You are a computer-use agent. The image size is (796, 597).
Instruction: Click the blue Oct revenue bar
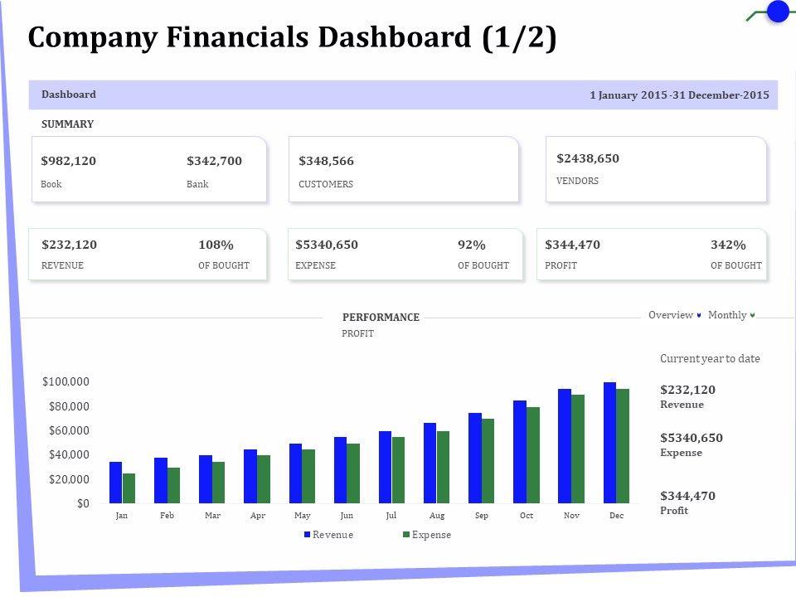520,453
